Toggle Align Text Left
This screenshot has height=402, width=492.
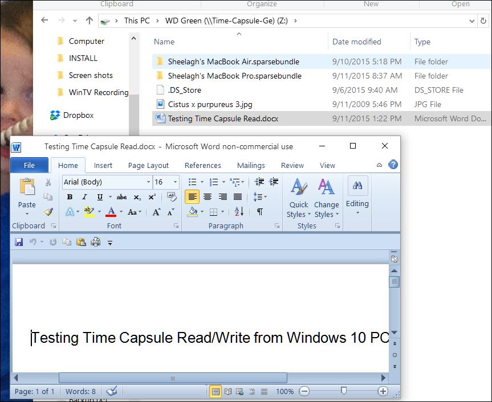point(192,197)
